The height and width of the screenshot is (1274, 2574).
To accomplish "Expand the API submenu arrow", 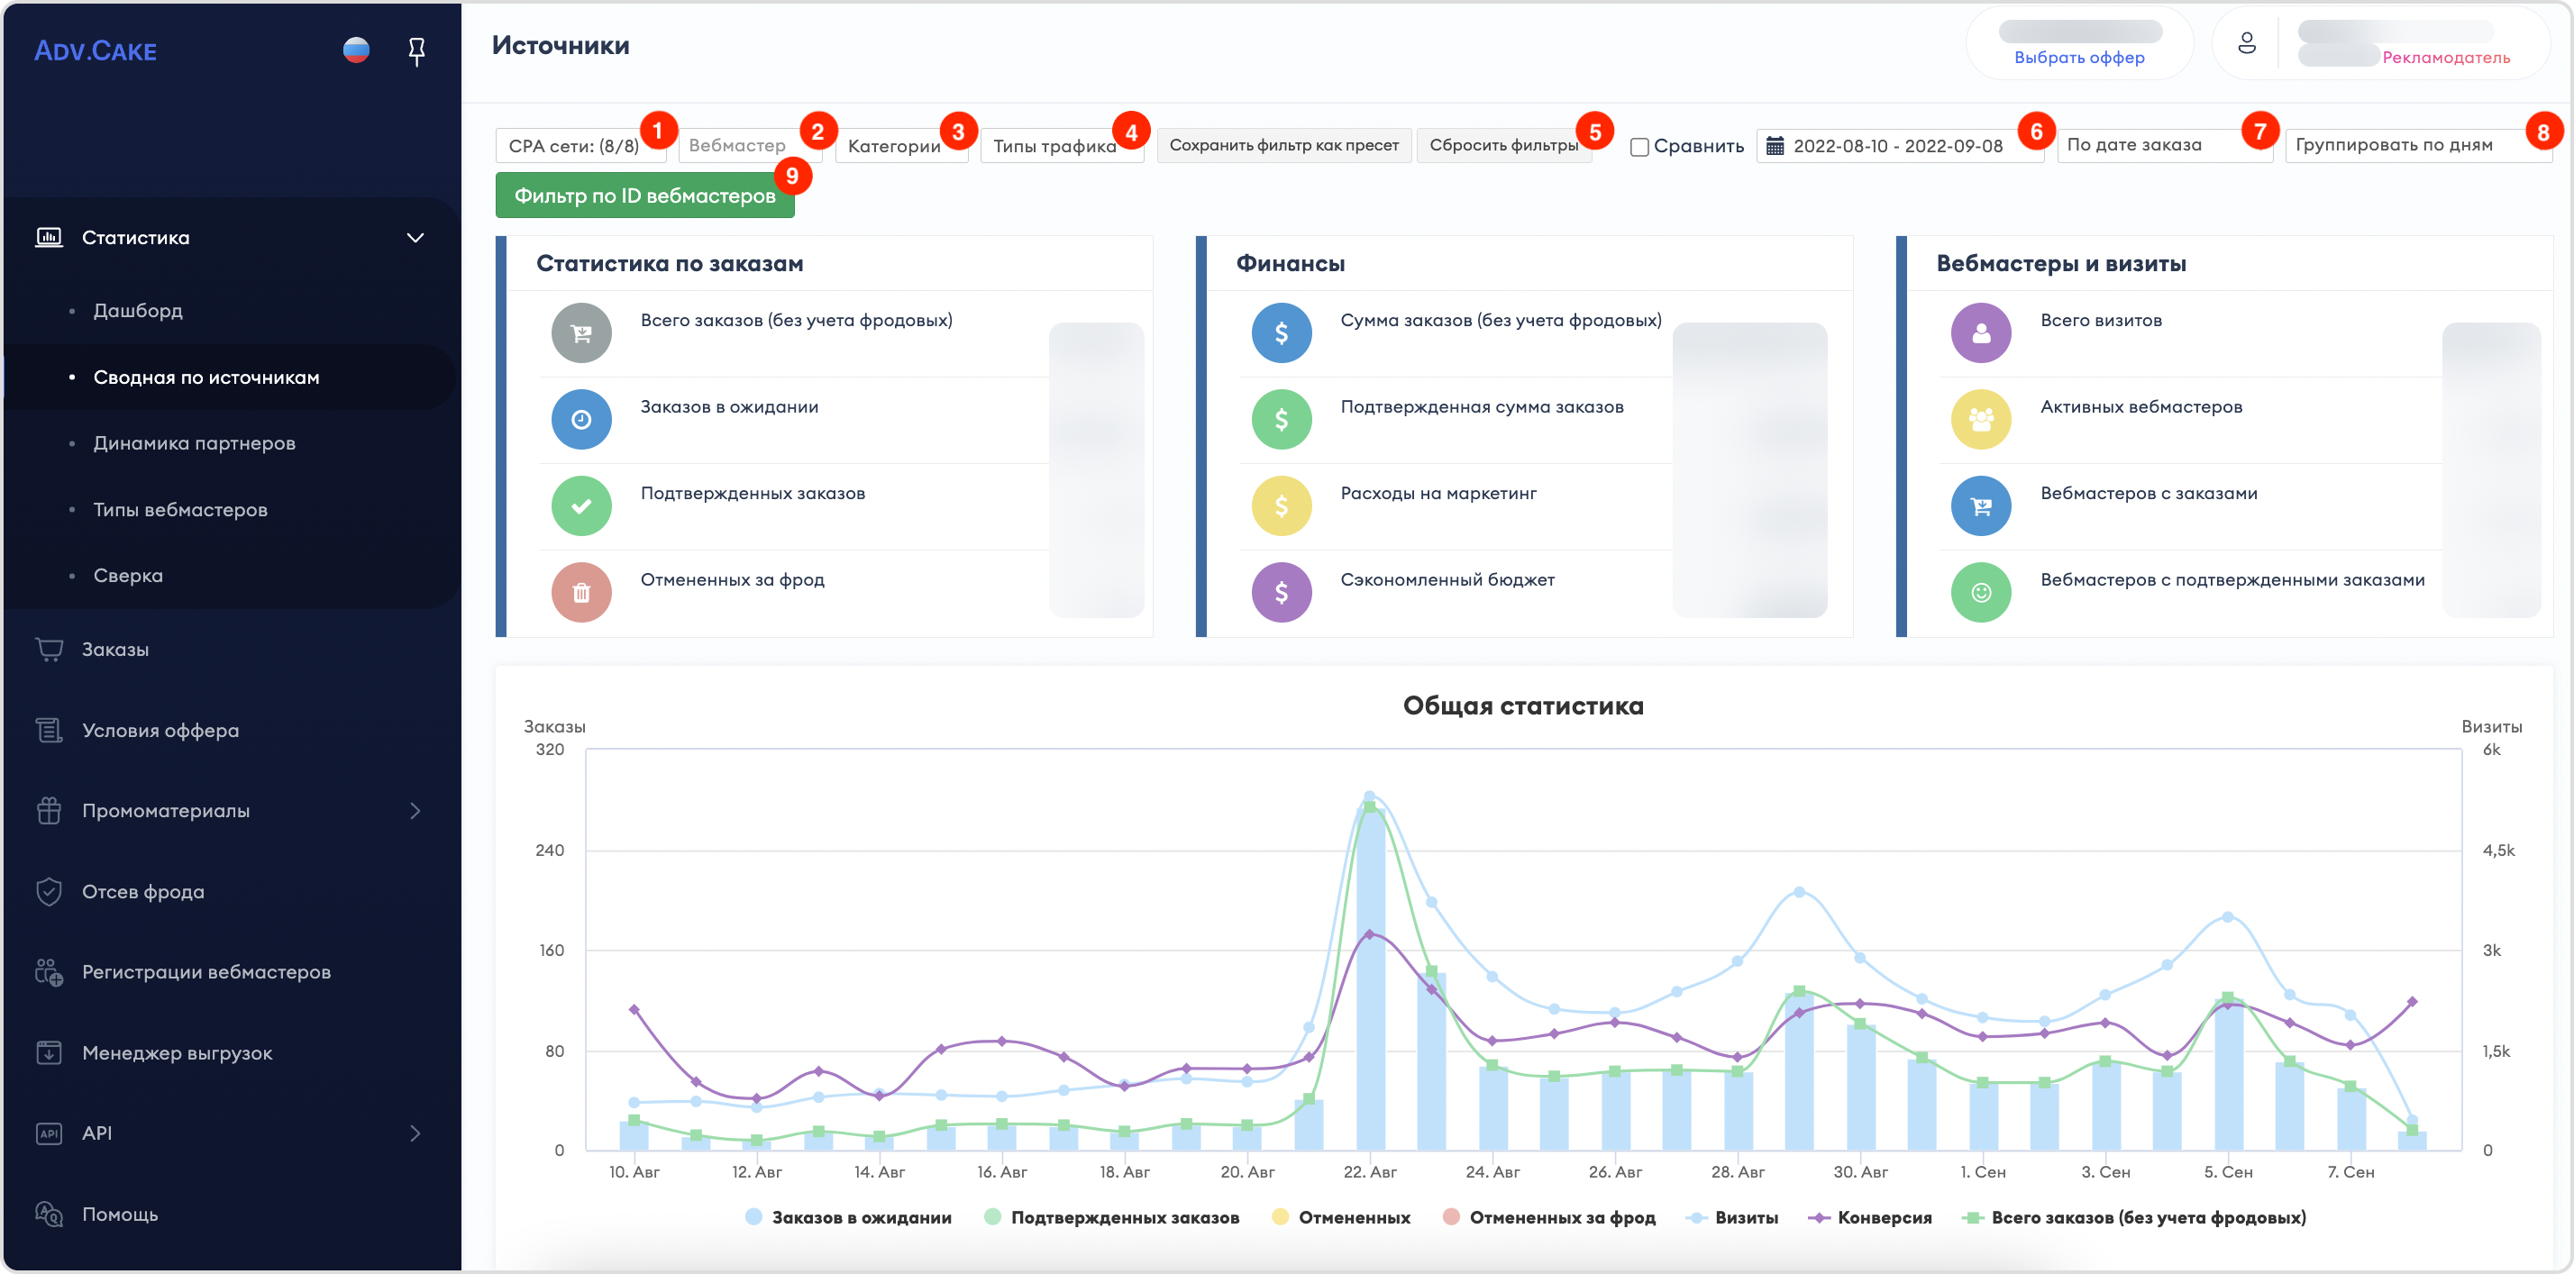I will [x=415, y=1133].
